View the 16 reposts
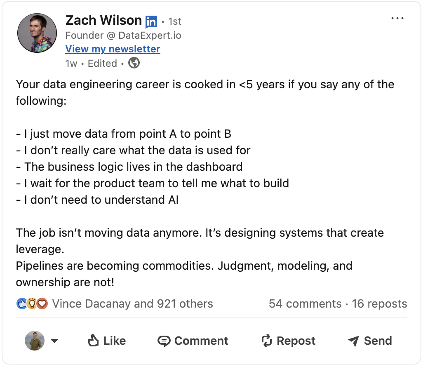Viewport: 423px width, 367px height. 379,303
